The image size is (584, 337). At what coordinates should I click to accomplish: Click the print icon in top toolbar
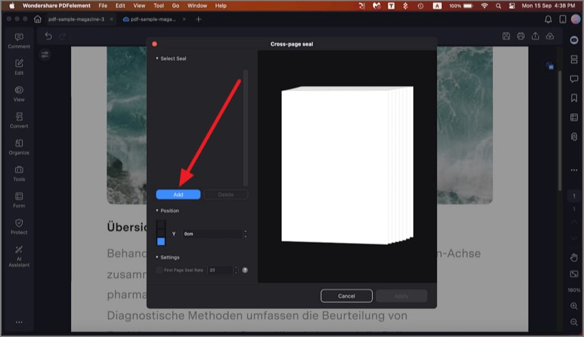point(520,36)
